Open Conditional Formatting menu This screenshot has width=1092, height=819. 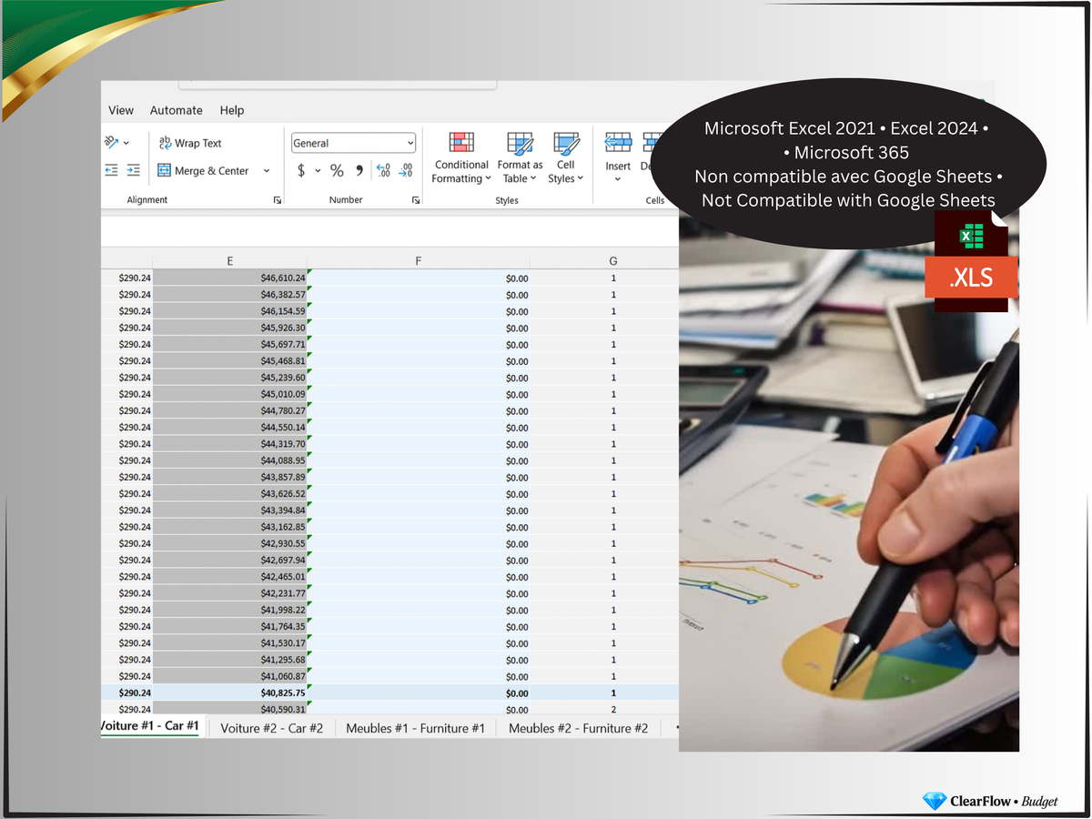(x=461, y=157)
